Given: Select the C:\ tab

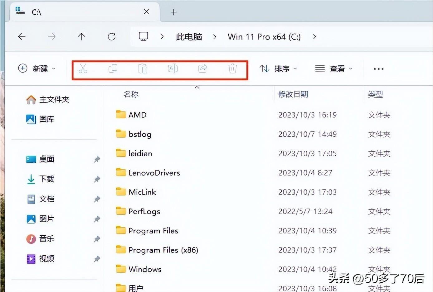Looking at the screenshot, I should click(x=84, y=12).
